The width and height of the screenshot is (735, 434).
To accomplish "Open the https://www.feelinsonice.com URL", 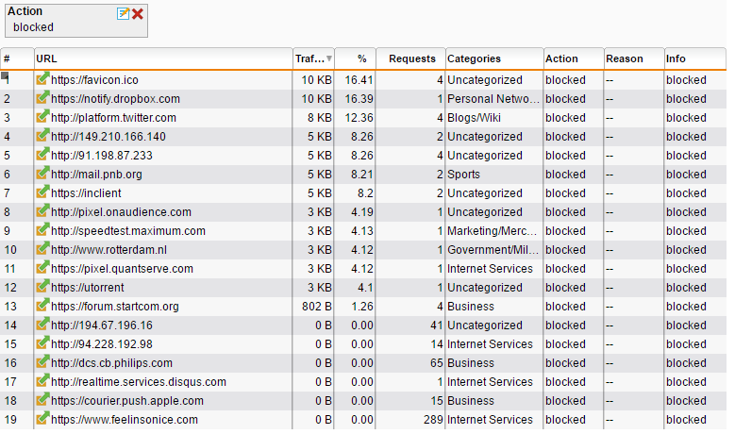I will [125, 420].
